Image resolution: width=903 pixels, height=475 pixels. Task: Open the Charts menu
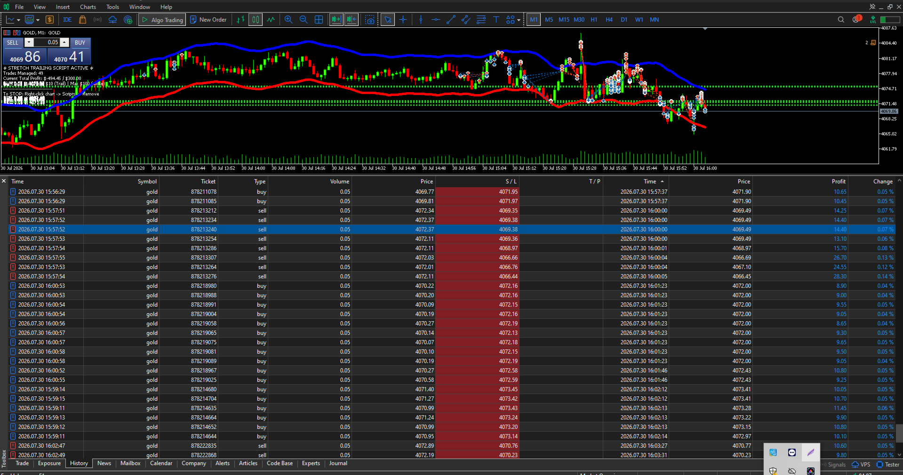(88, 7)
